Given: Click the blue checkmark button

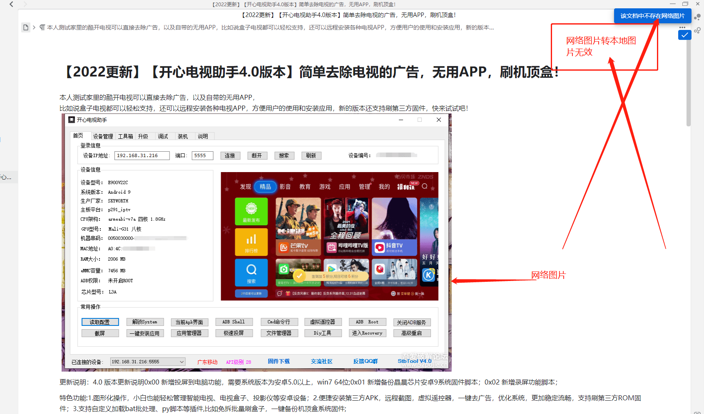Looking at the screenshot, I should click(x=684, y=35).
